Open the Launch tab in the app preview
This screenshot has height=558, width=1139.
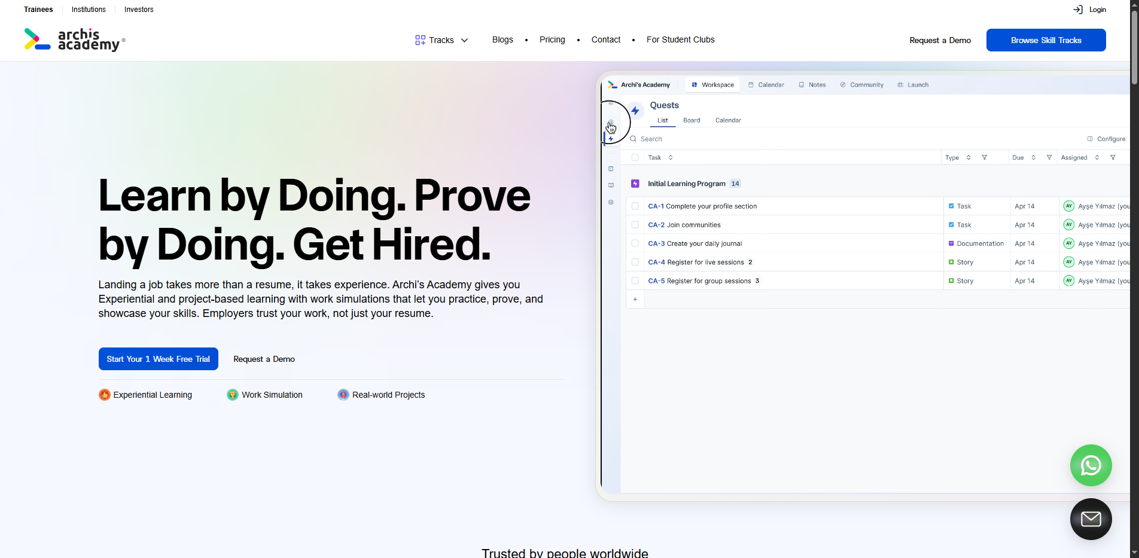pyautogui.click(x=913, y=85)
